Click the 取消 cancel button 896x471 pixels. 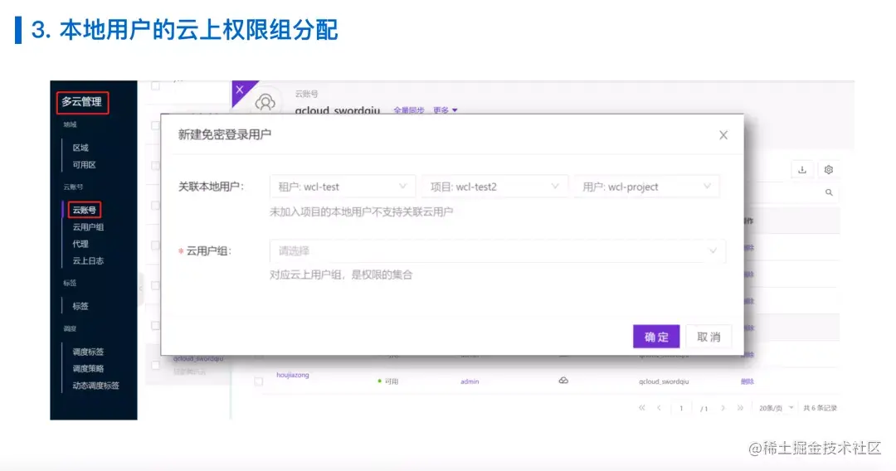(709, 337)
